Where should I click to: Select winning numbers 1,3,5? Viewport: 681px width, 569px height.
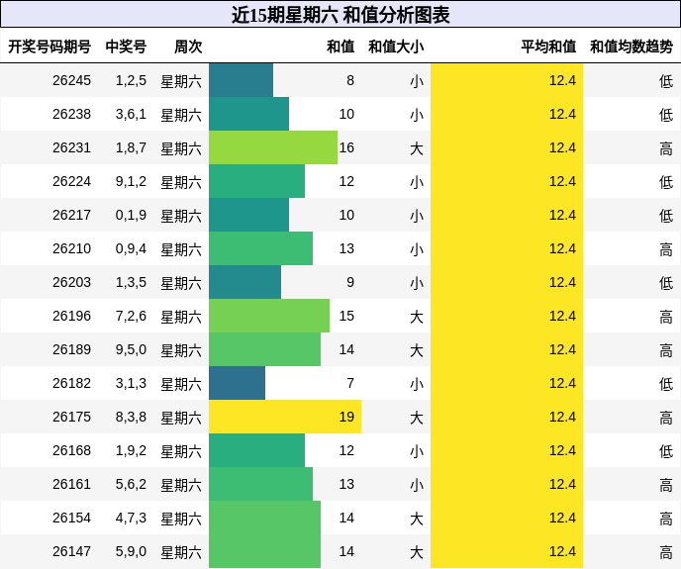[x=131, y=282]
